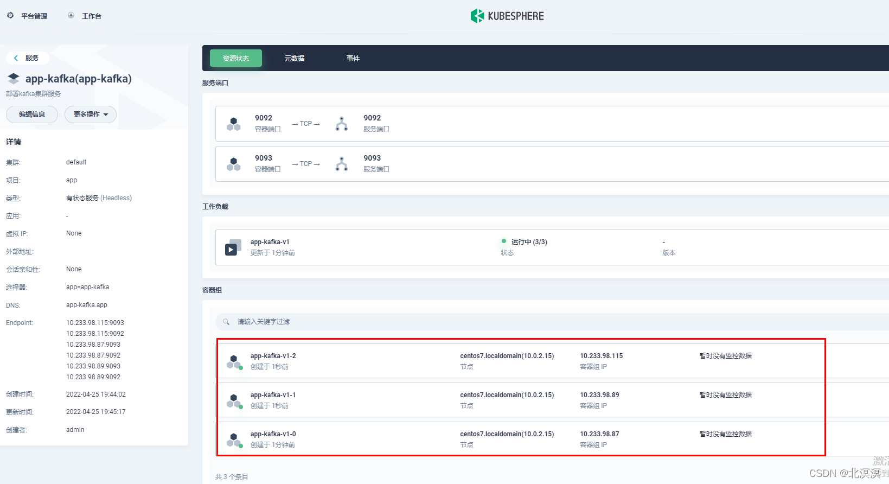Click the KubeSphere logo

507,16
